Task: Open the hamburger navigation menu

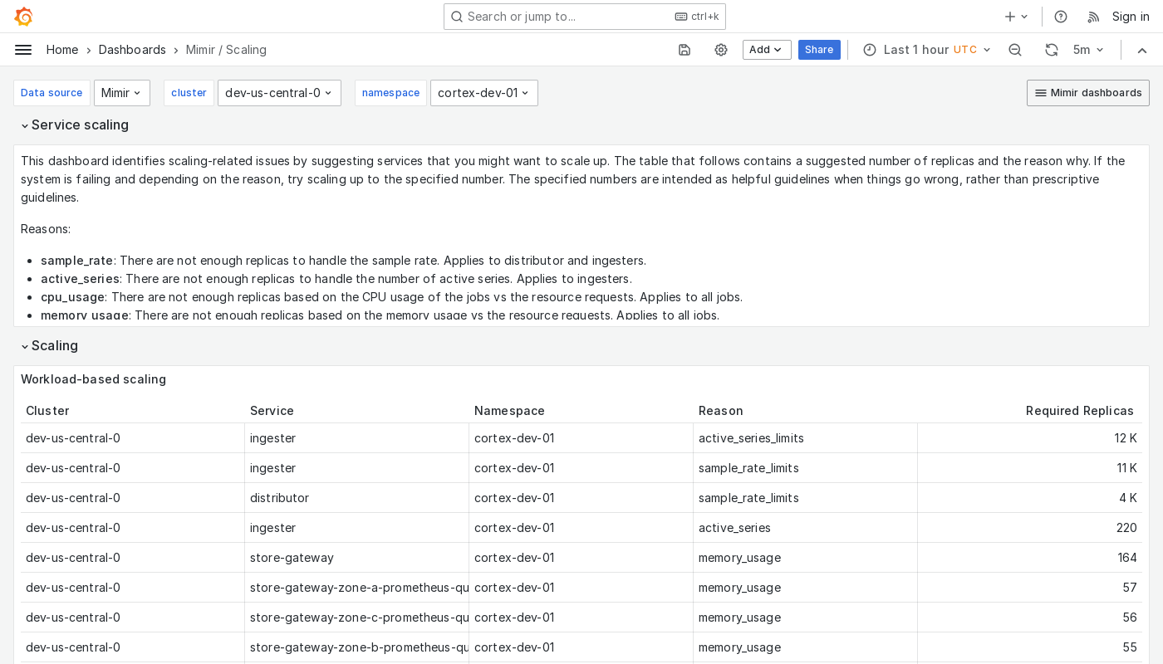Action: click(23, 50)
